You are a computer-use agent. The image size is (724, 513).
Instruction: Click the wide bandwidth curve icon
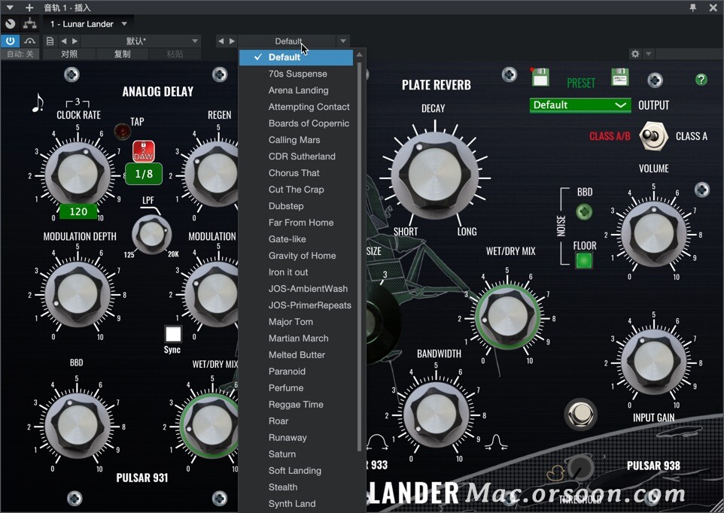coord(377,442)
